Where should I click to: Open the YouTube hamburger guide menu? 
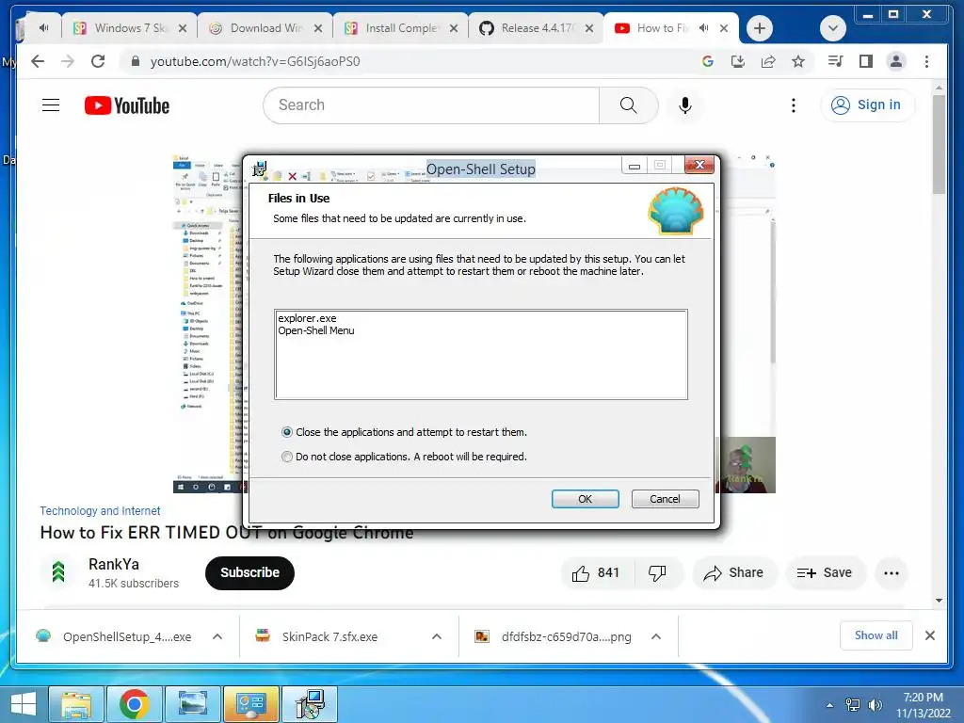click(x=51, y=105)
